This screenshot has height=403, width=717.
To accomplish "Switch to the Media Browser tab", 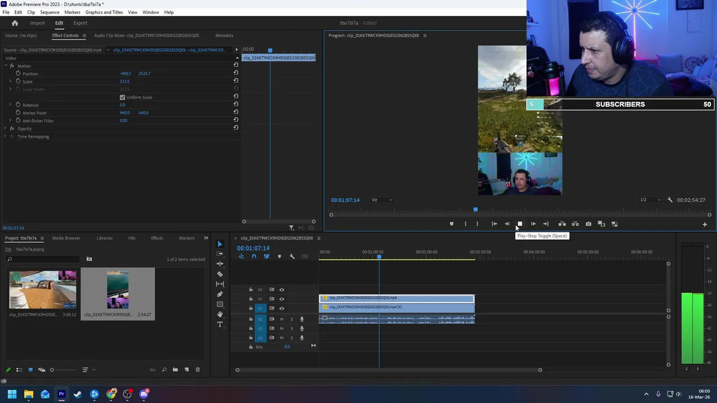I will coord(66,238).
